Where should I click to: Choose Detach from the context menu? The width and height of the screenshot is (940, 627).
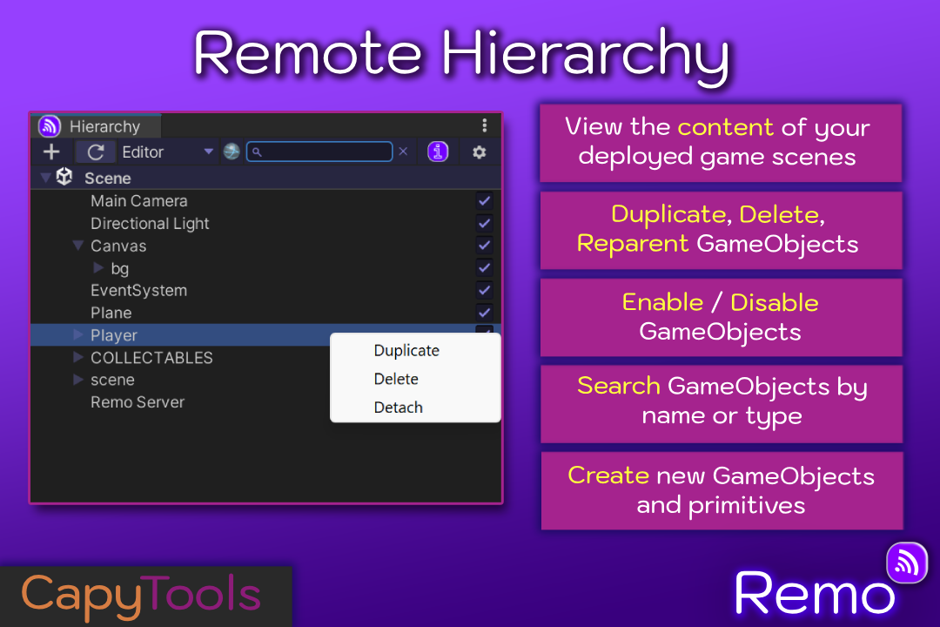click(415, 408)
